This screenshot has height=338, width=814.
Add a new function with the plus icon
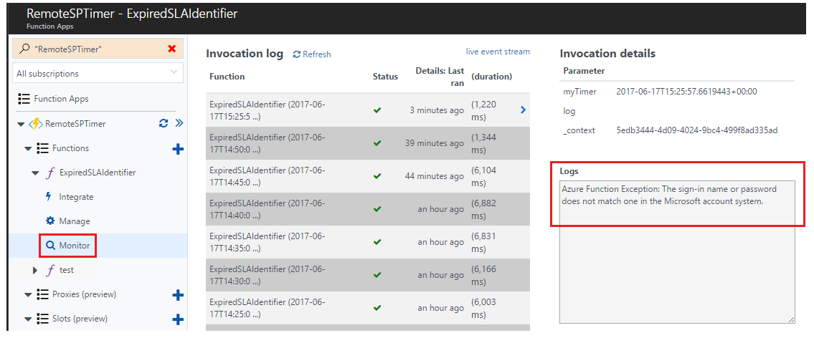pyautogui.click(x=178, y=149)
